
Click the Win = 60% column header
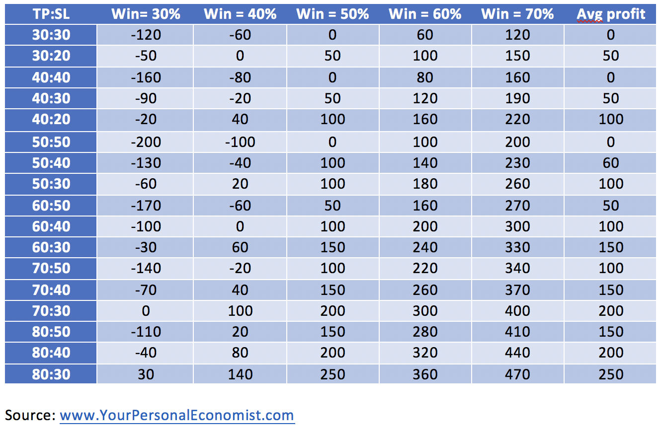[425, 14]
